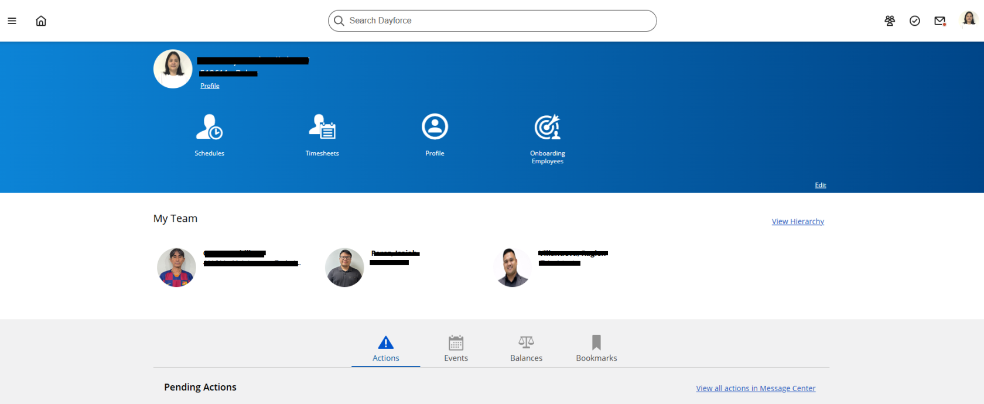The height and width of the screenshot is (404, 984).
Task: Click the Pending Actions heading
Action: [200, 387]
